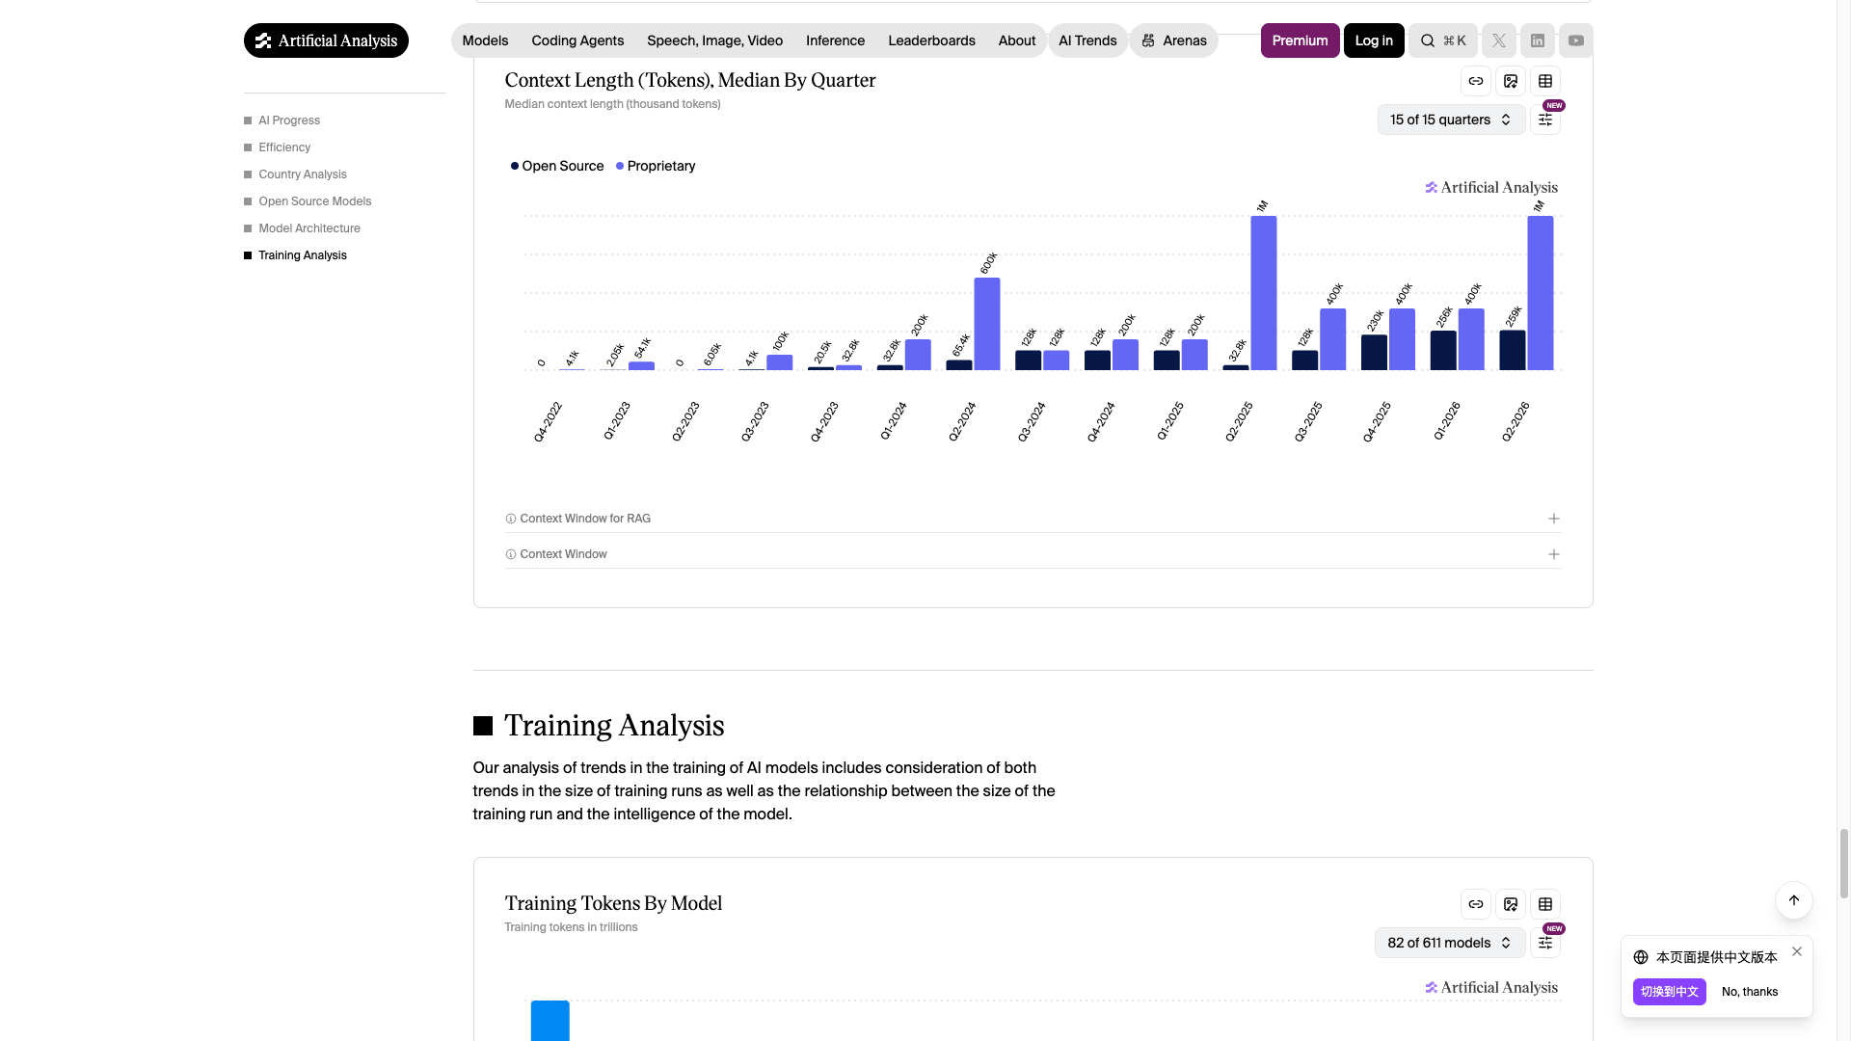Jump to AI Progress section in sidebar
This screenshot has height=1041, width=1851.
(x=289, y=120)
